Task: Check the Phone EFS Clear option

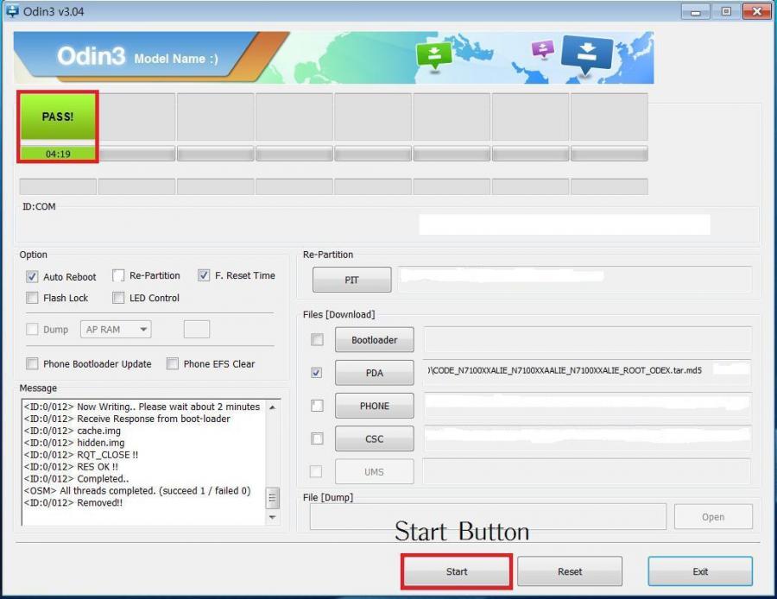Action: (173, 364)
